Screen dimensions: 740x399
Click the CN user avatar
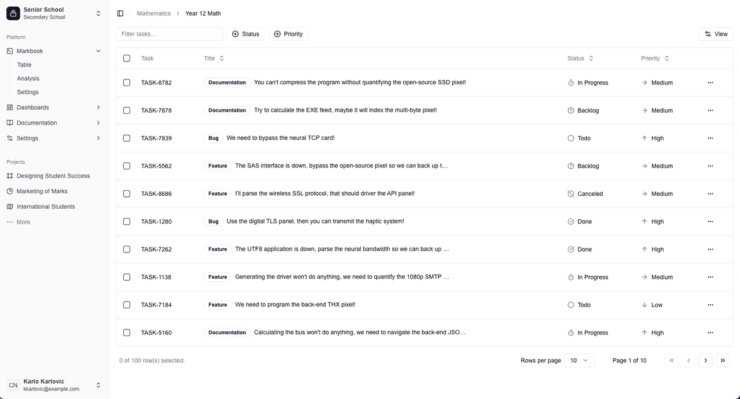click(x=13, y=385)
